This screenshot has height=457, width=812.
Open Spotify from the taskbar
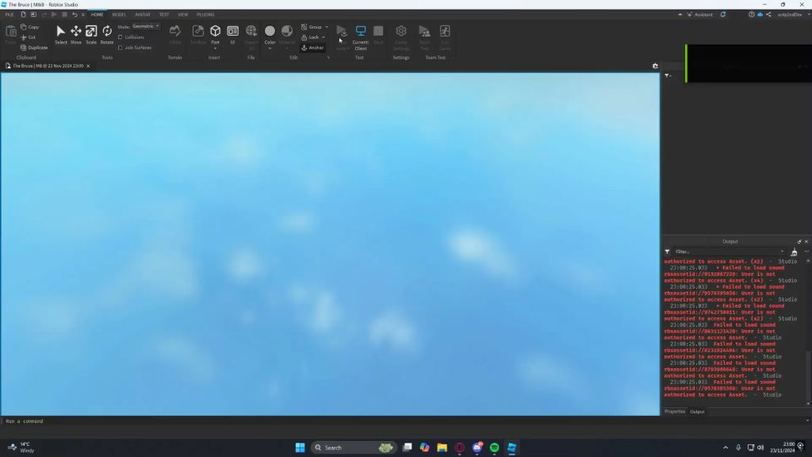point(494,447)
